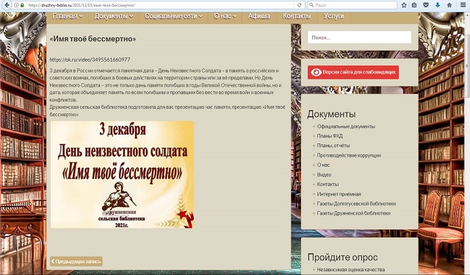Open the bookmarks library icon
The height and width of the screenshot is (275, 470).
414,5
